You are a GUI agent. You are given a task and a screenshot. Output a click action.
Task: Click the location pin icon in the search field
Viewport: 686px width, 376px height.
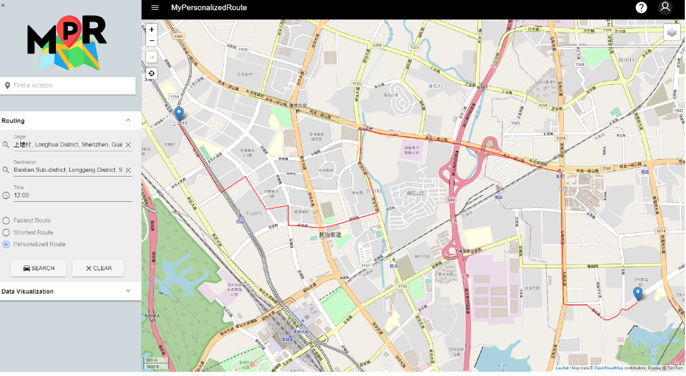click(x=7, y=85)
